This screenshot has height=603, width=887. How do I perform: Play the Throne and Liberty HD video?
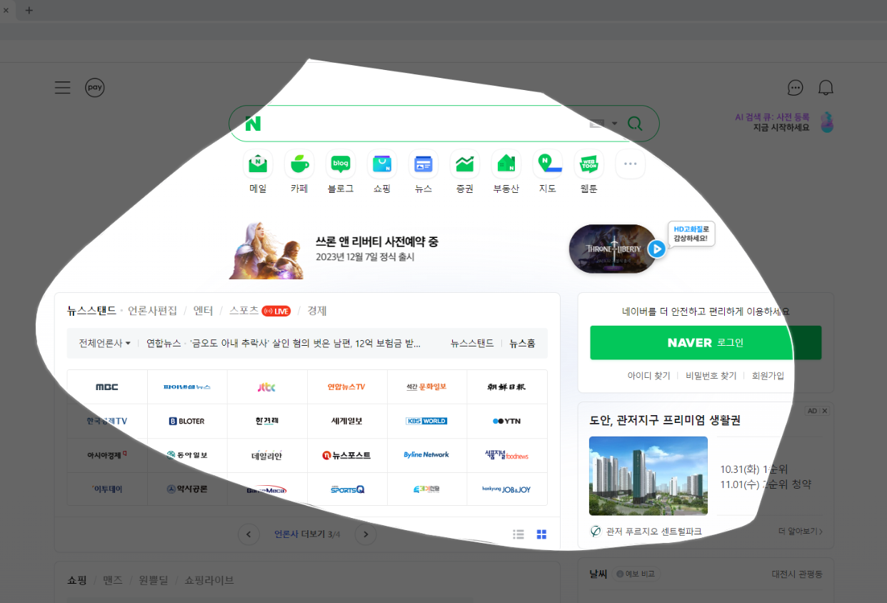(657, 249)
